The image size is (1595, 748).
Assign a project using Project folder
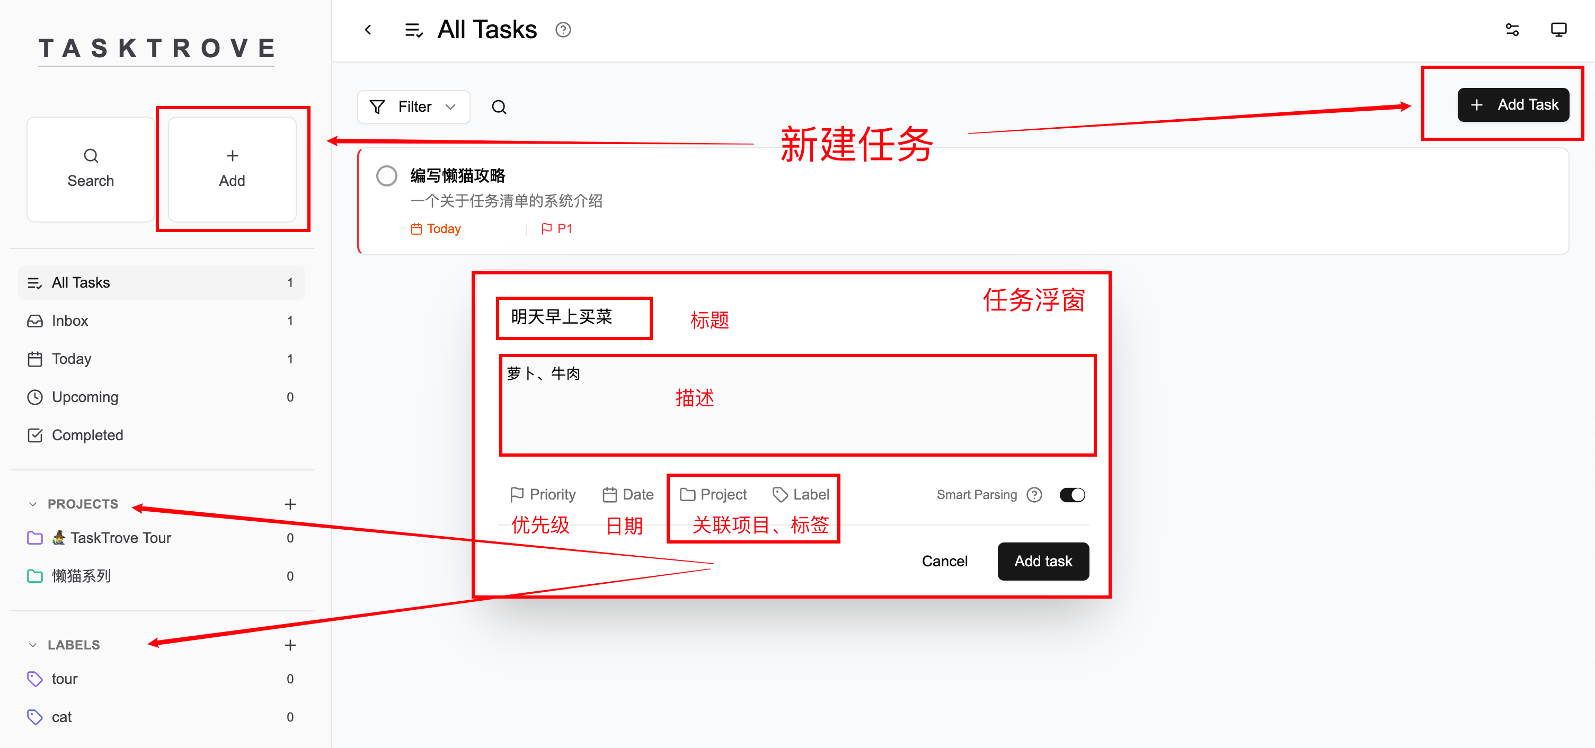pyautogui.click(x=713, y=494)
